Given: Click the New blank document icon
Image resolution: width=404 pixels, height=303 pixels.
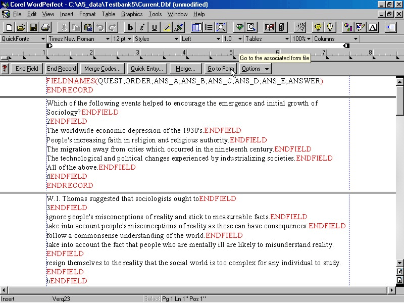Looking at the screenshot, I should click(9, 27).
